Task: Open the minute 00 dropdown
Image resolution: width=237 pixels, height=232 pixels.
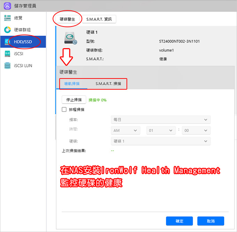Action: [x=196, y=130]
